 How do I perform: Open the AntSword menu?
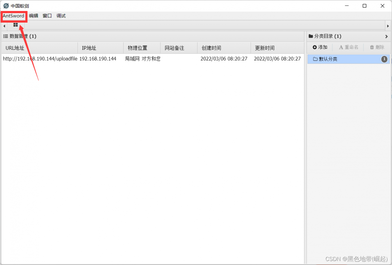[14, 16]
